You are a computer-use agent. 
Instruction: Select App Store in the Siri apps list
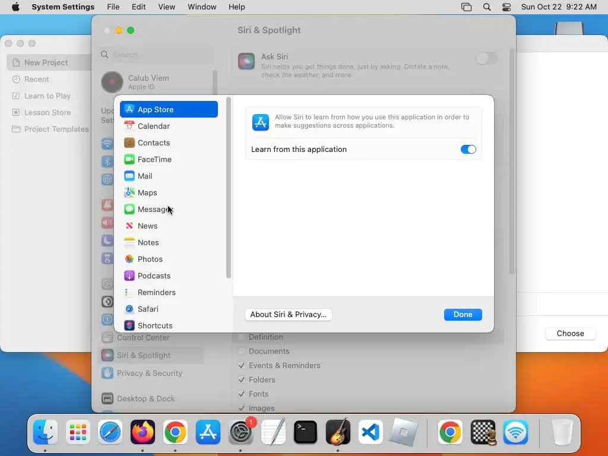169,109
